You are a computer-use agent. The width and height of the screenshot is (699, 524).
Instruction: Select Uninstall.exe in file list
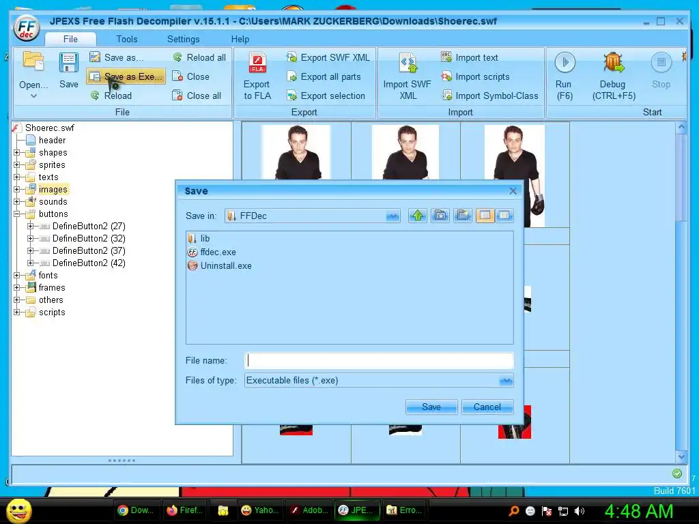(220, 265)
